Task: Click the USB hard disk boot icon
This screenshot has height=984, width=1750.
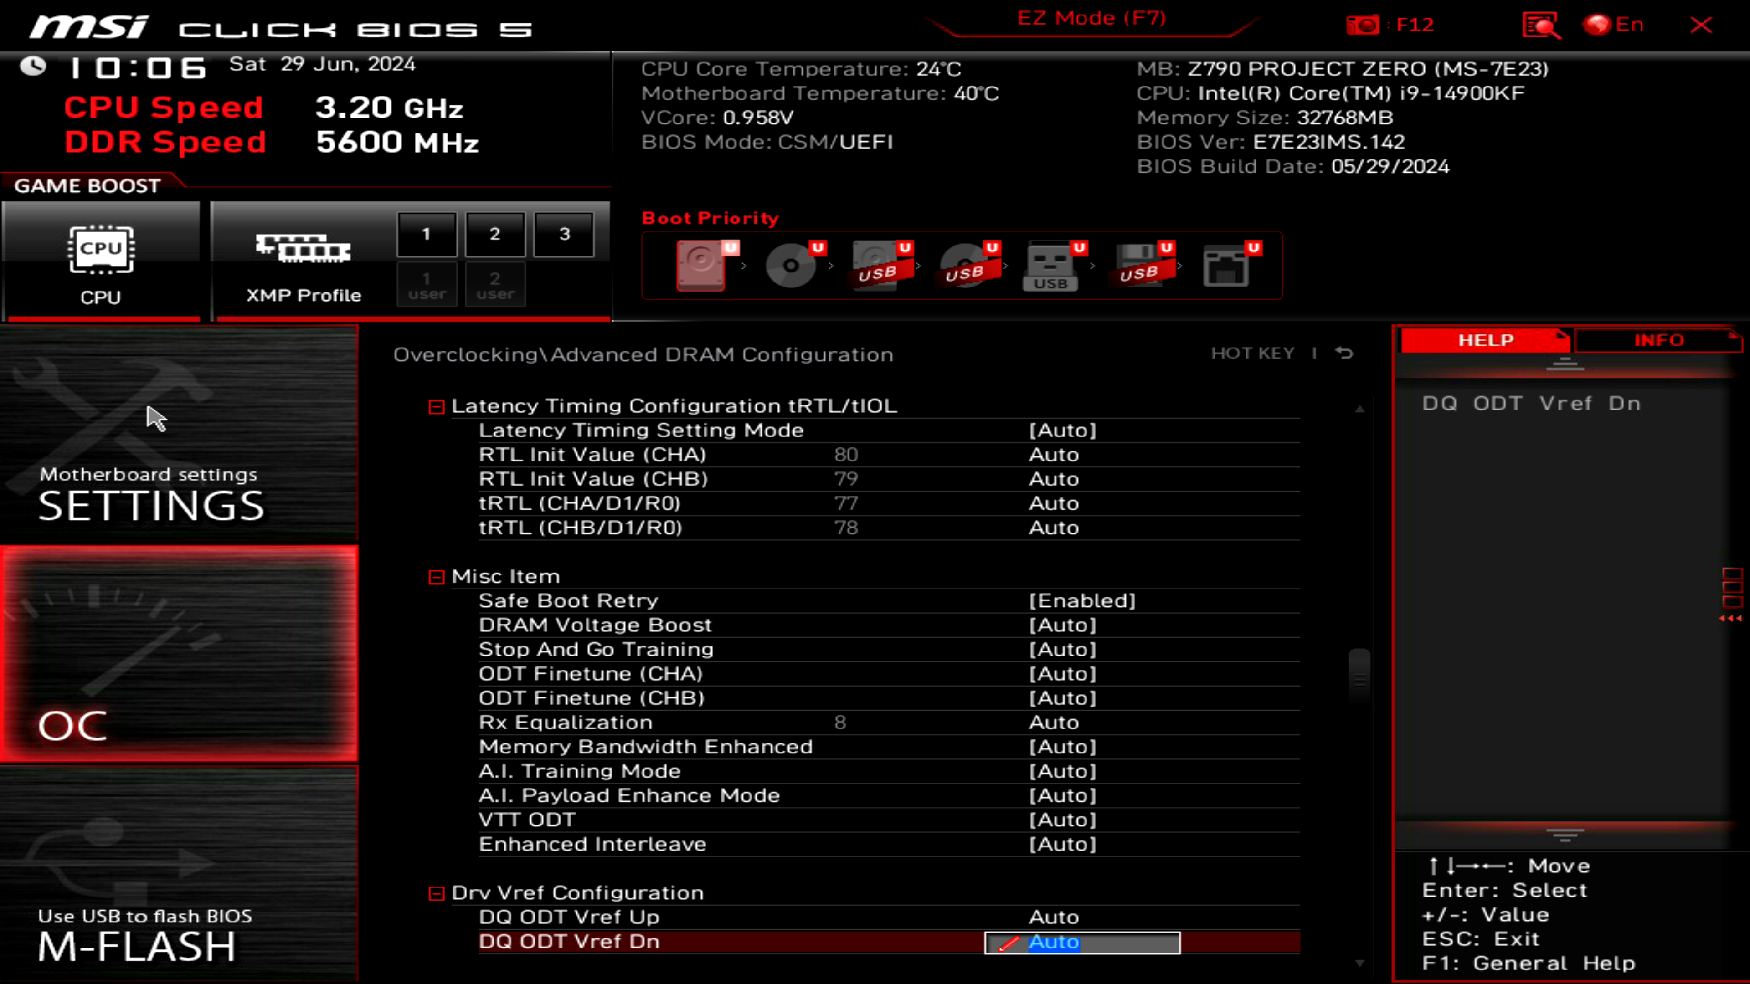Action: (x=880, y=266)
